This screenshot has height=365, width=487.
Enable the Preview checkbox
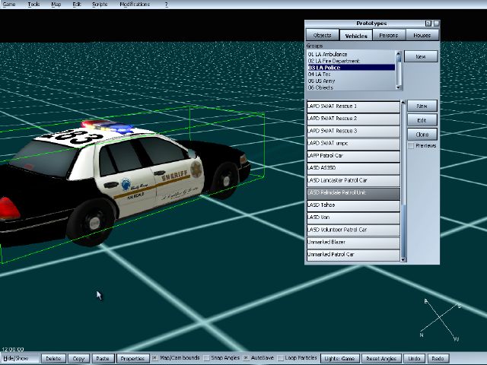point(411,146)
